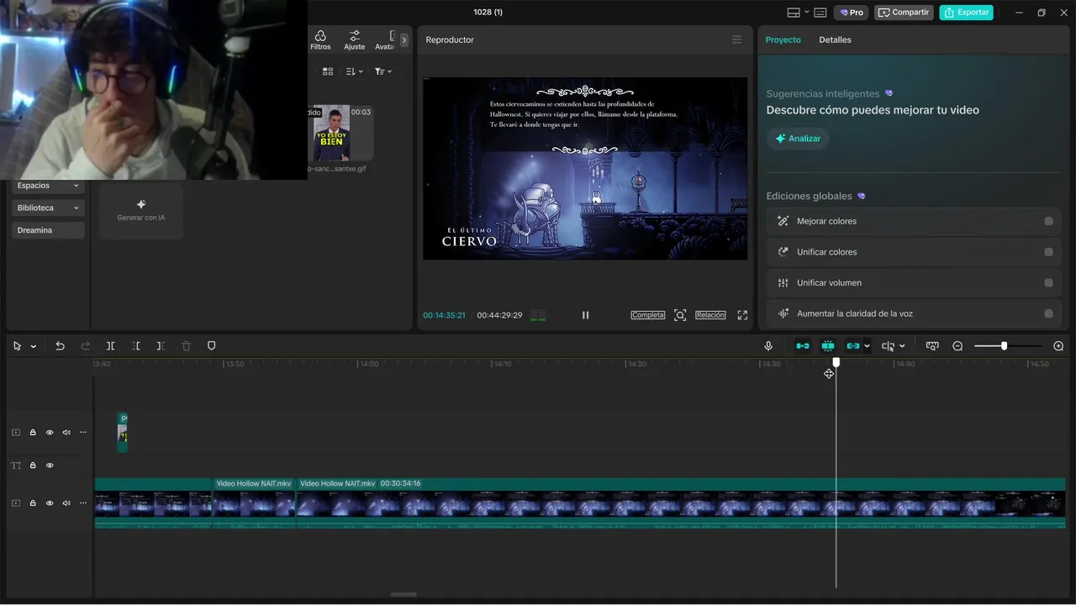Enable Aumentar la claridad de la voz

[1048, 313]
